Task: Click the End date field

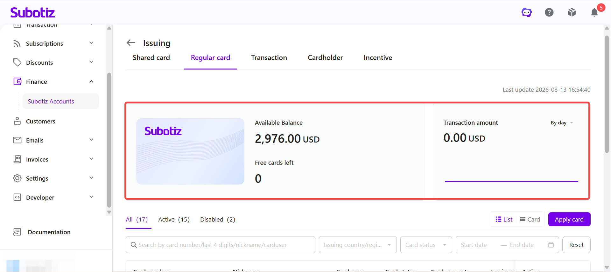Action: point(522,245)
